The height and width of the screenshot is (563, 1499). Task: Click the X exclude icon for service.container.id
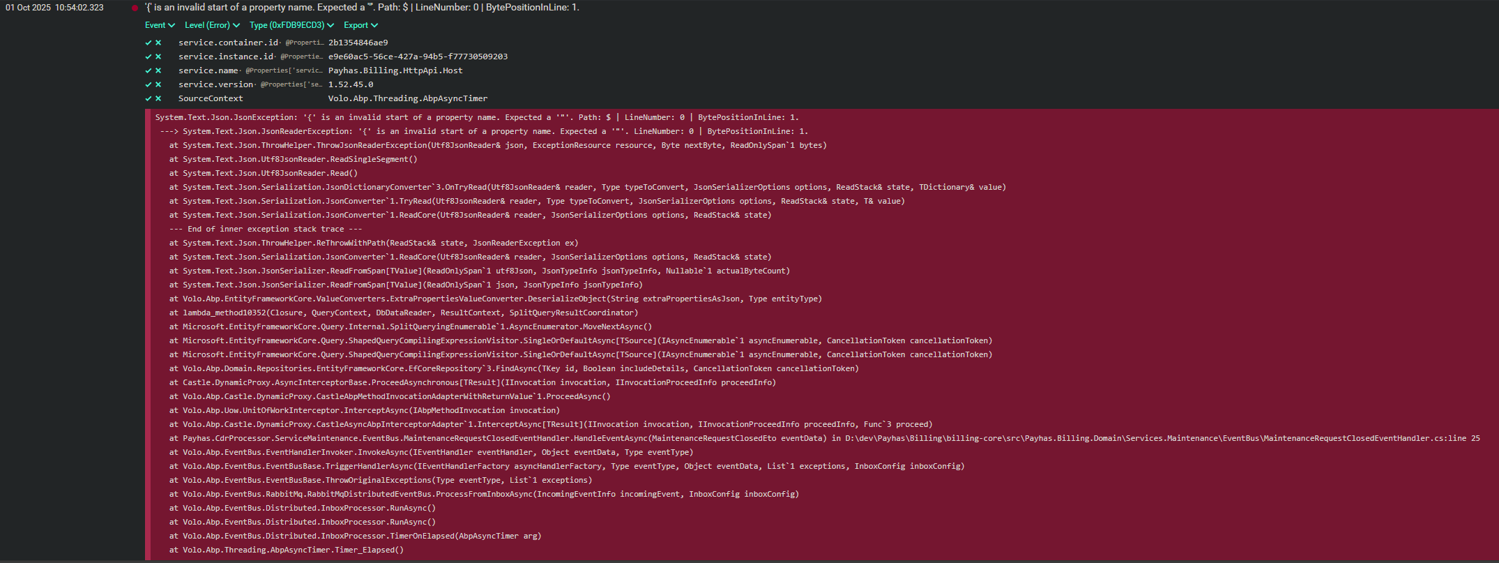(x=158, y=43)
